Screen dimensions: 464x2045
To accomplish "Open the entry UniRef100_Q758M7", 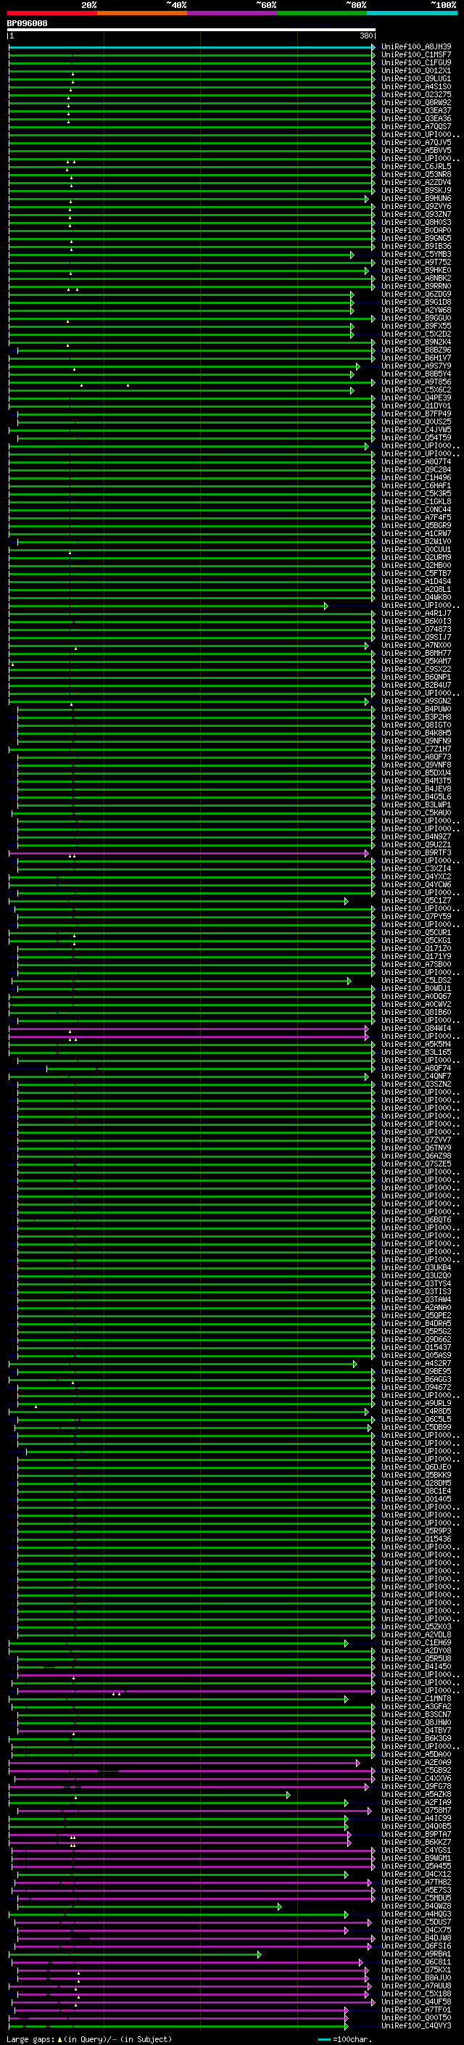I will [x=416, y=1811].
